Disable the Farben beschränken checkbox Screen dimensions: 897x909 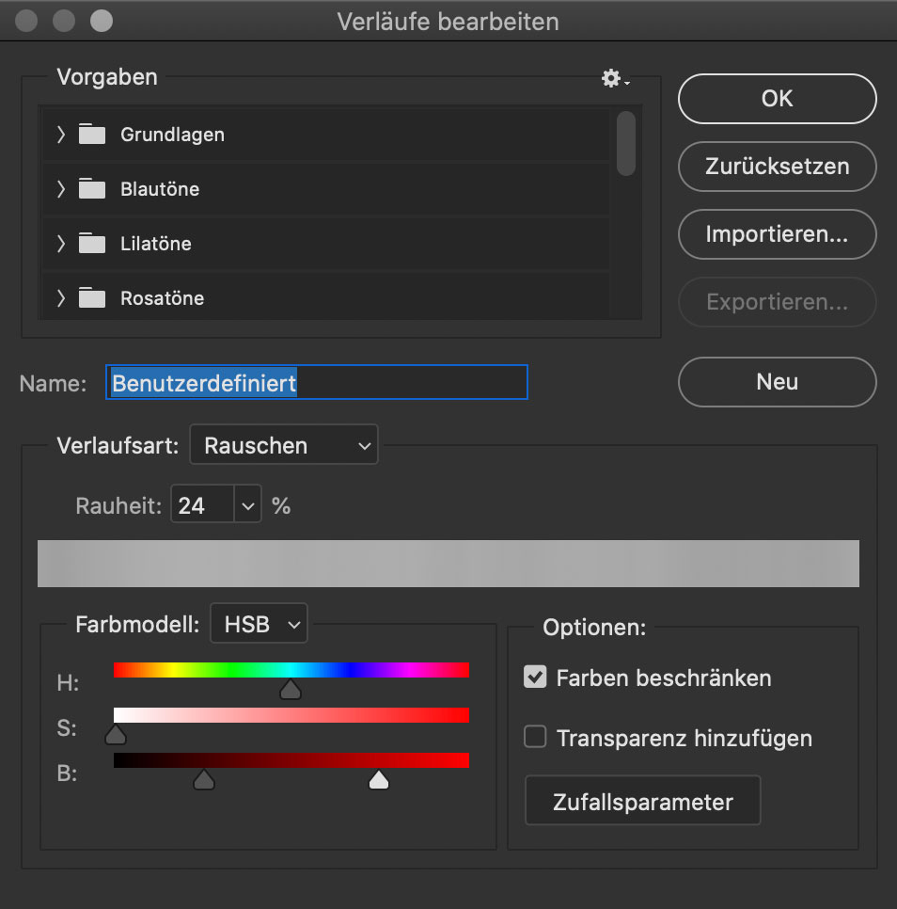pos(535,677)
